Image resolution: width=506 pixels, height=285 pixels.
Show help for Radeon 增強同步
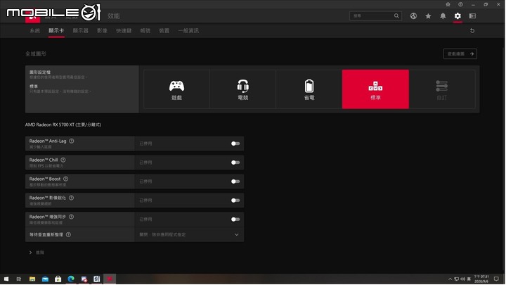point(71,217)
